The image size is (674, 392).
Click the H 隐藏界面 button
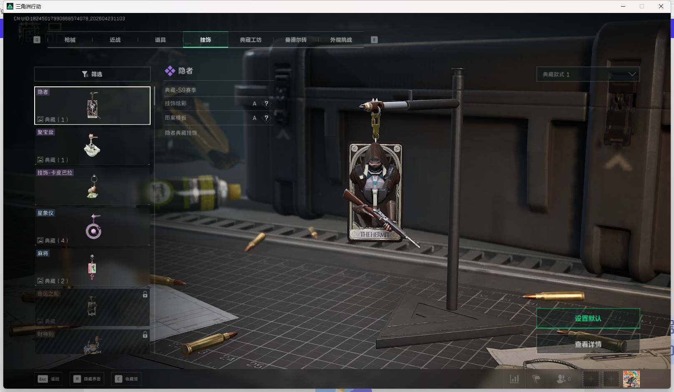pos(88,379)
